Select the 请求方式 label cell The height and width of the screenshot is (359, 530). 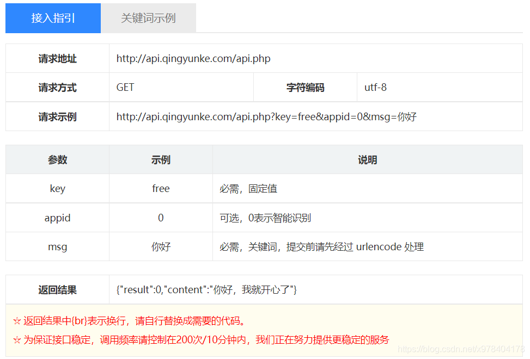57,88
